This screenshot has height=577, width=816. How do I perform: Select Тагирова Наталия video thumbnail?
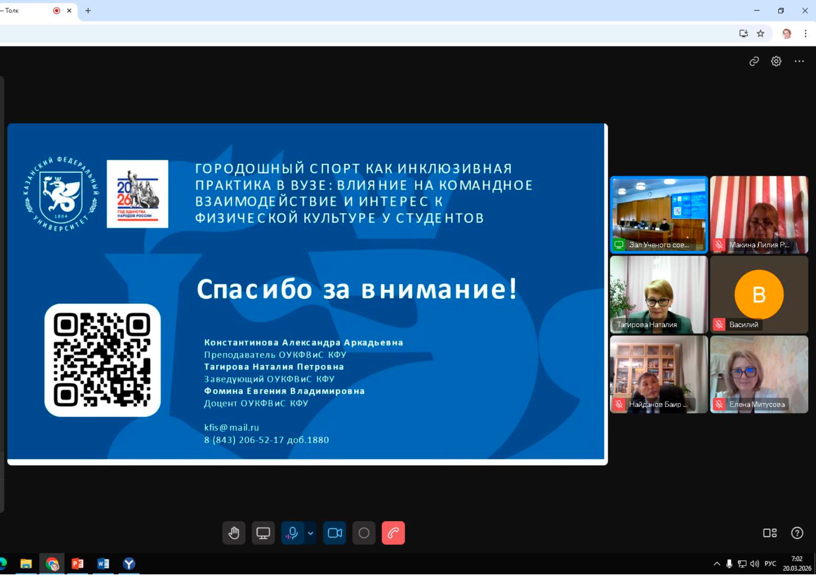(658, 294)
